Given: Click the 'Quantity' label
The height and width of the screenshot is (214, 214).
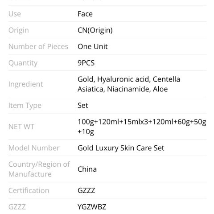Looking at the screenshot, I should [23, 63].
